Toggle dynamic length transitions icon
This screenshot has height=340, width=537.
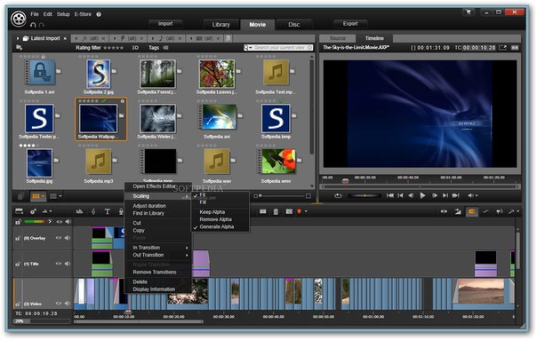click(458, 212)
